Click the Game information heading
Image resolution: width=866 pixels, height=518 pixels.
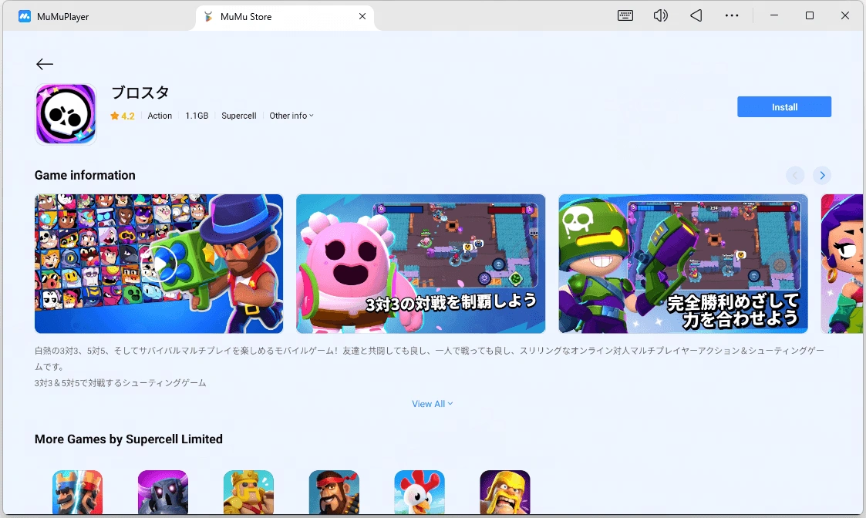pos(85,175)
